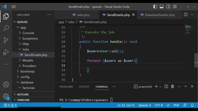Open the Run and Debug view
Image resolution: width=198 pixels, height=111 pixels.
pos(6,52)
